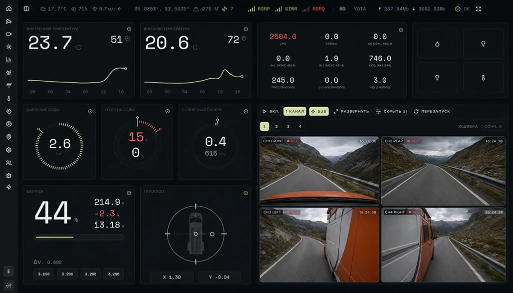Image resolution: width=513 pixels, height=293 pixels.
Task: Open gyroscope panel status indicator
Action: (x=245, y=193)
